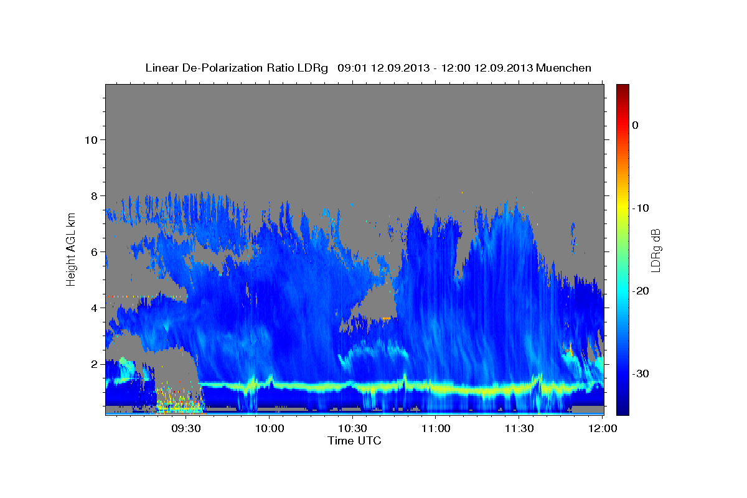The image size is (747, 498).
Task: Click the small orange mark near 10:45 at 3.6 km
Action: (x=387, y=318)
